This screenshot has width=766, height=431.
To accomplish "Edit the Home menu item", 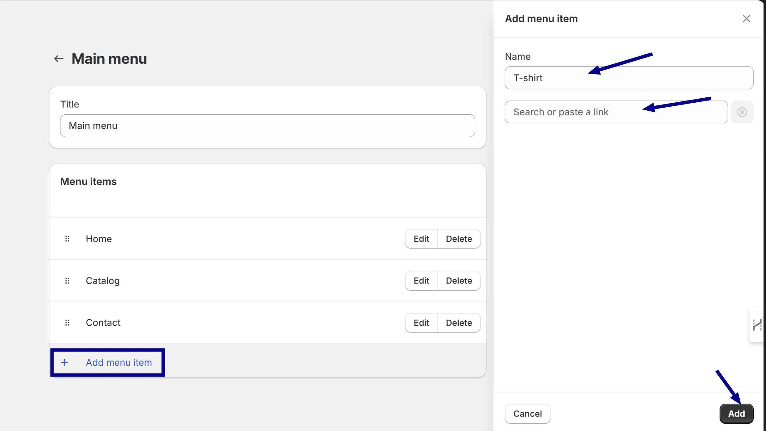I will 421,239.
